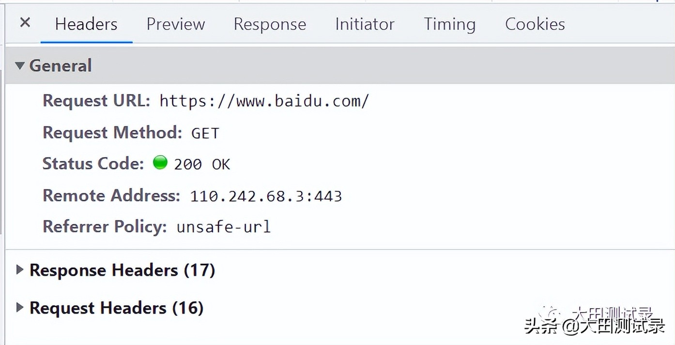The width and height of the screenshot is (675, 345).
Task: Click the Request Headers (16) label
Action: [117, 308]
